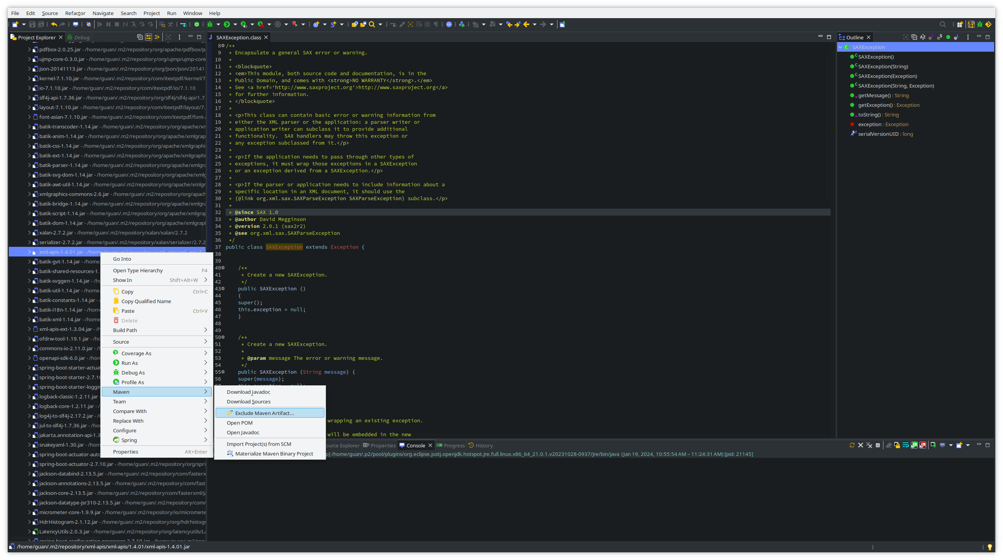Remove all terminated launches in the Console toolbar
This screenshot has height=560, width=1003.
point(870,445)
